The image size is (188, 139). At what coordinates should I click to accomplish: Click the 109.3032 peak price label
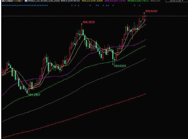point(89,22)
